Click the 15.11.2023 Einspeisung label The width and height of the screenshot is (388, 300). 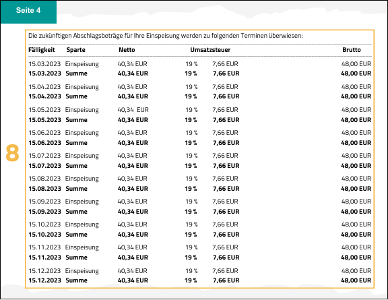82,247
